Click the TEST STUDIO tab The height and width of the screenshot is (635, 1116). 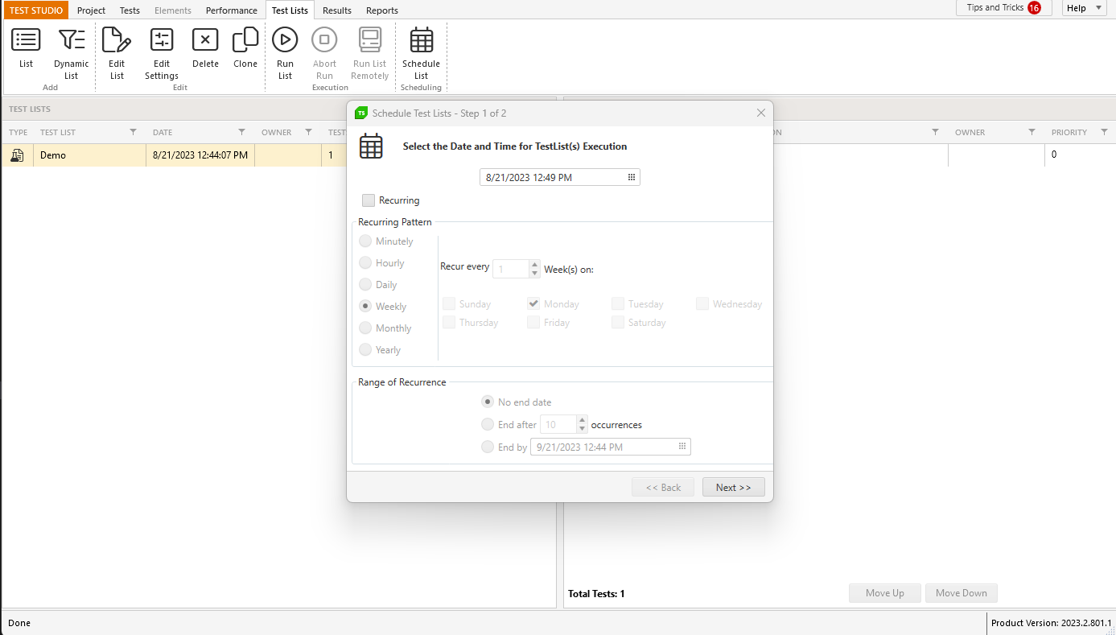[36, 10]
